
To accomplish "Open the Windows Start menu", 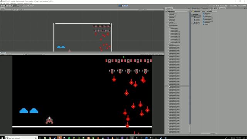I will click(2, 138).
